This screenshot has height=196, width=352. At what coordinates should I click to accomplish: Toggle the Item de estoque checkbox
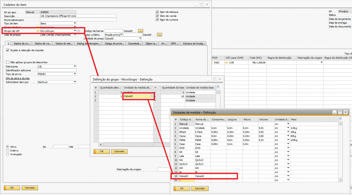pyautogui.click(x=157, y=12)
